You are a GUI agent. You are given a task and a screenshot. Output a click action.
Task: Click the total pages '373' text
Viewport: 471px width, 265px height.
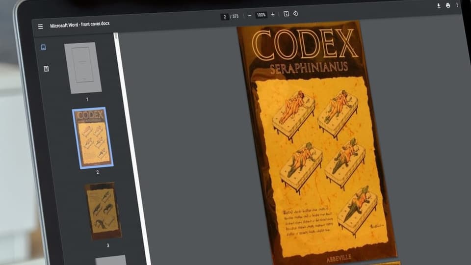pos(235,16)
